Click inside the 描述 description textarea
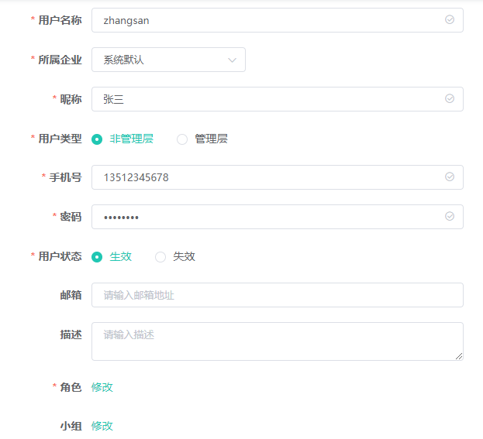The image size is (483, 439). 278,341
